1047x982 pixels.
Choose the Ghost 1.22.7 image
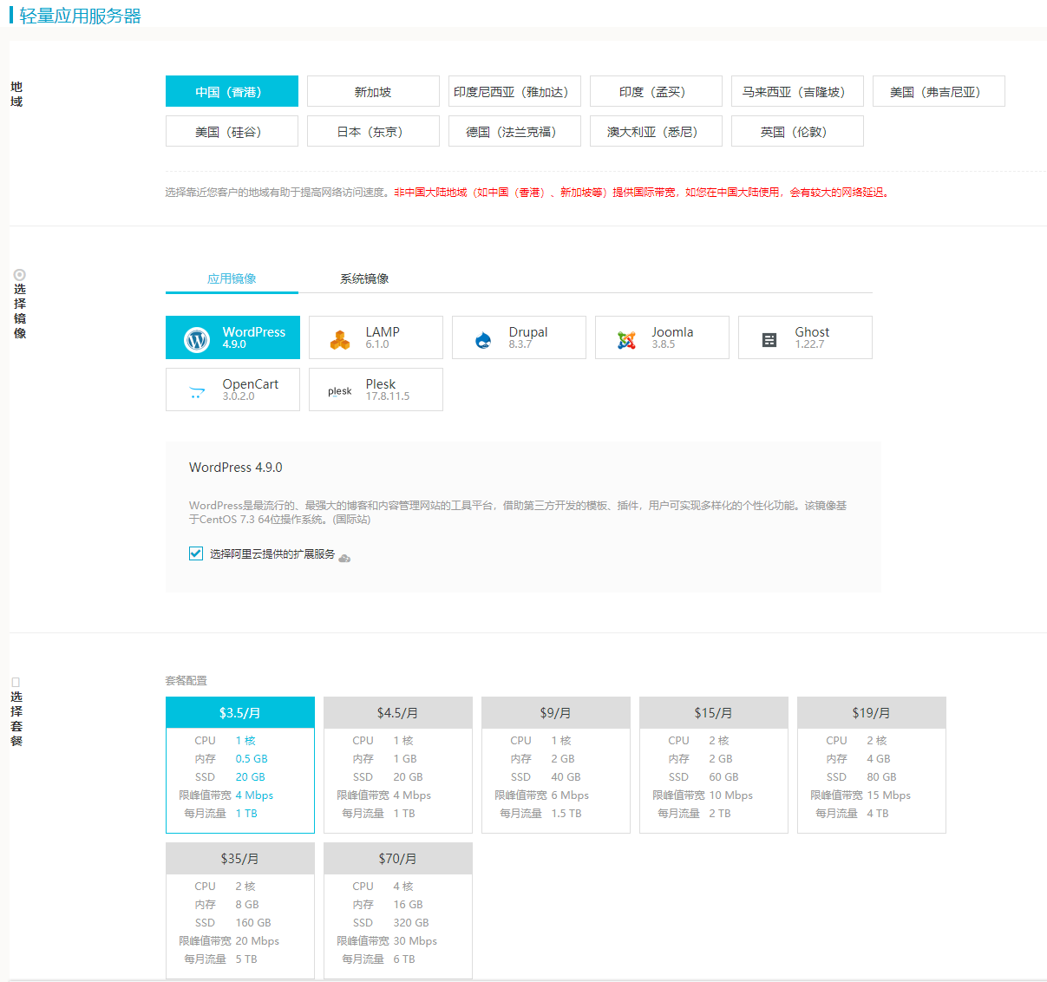click(805, 337)
